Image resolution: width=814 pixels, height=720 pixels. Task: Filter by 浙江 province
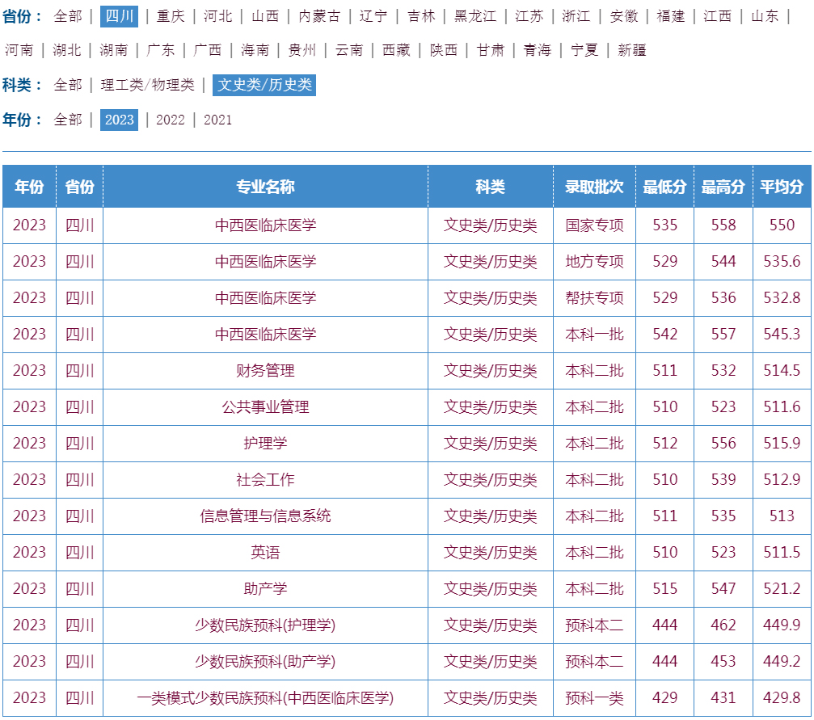tap(576, 17)
